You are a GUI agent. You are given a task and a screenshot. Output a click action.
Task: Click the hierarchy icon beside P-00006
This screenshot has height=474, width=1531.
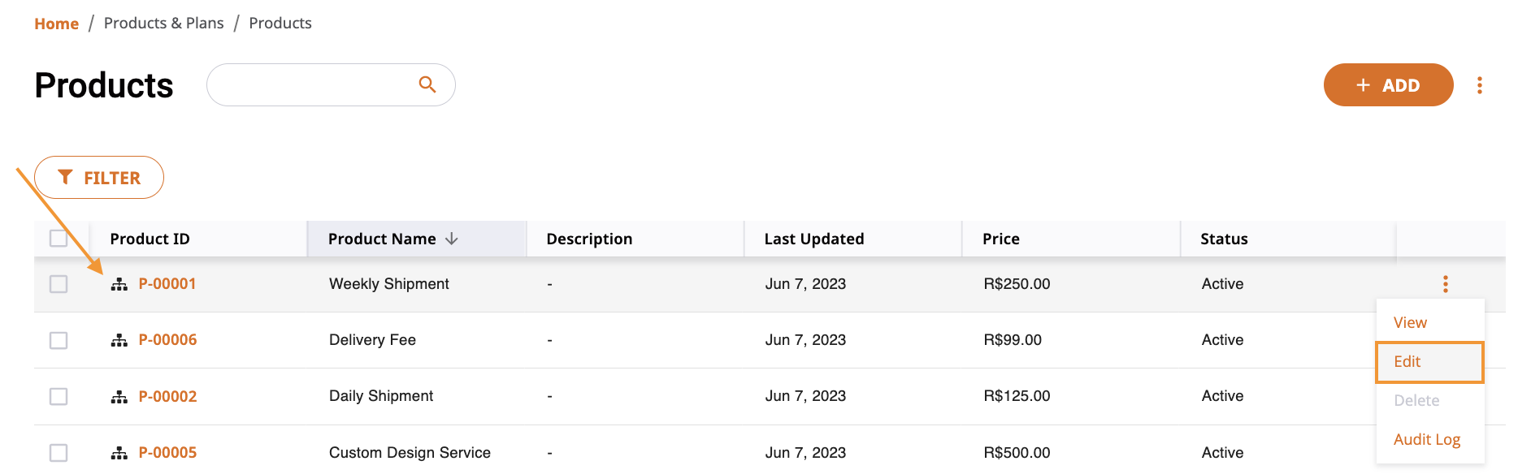[119, 340]
